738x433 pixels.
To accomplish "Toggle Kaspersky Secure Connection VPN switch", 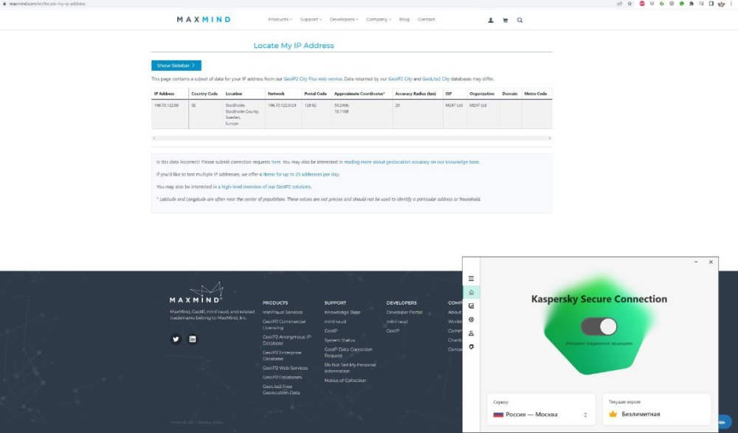I will [x=599, y=326].
